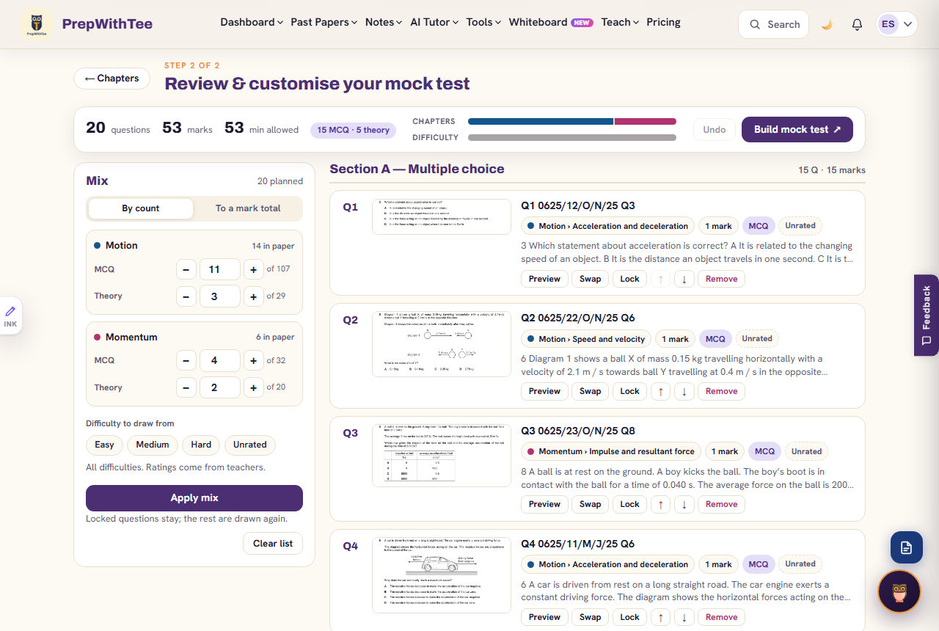Move Q4 up with arrow

coord(660,618)
